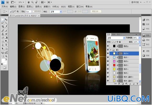Launch Bridge from the Br icon

[7, 2]
